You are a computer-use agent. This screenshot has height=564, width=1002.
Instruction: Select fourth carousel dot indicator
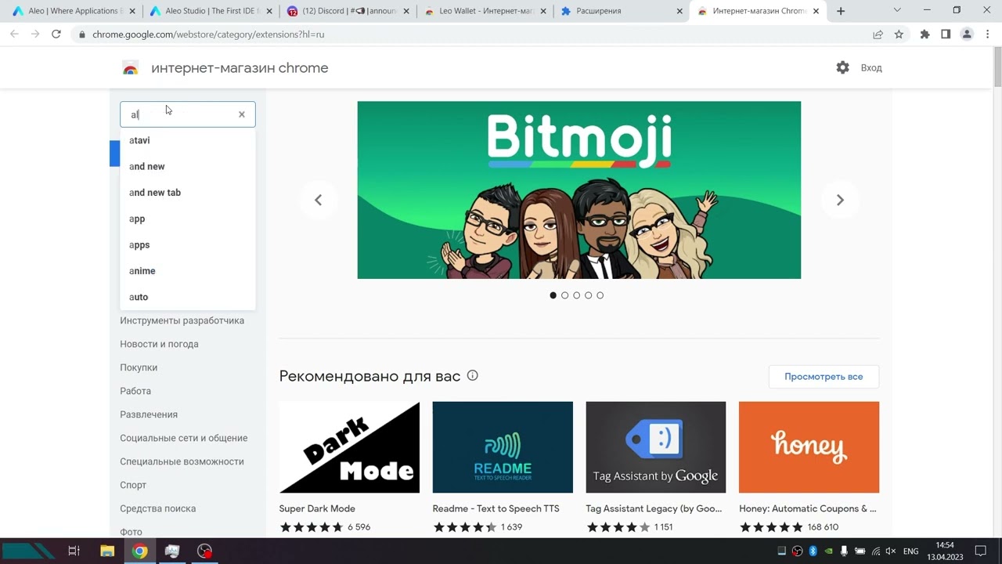(589, 295)
